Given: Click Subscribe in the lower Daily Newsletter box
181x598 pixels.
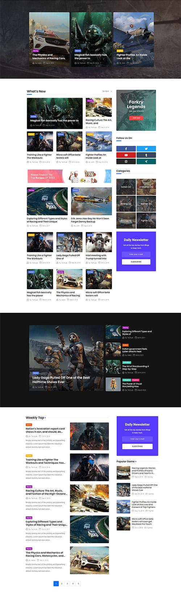Looking at the screenshot, I should click(137, 446).
